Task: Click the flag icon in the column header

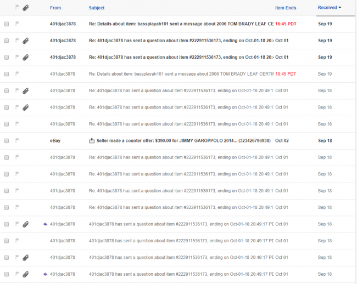Action: point(17,8)
